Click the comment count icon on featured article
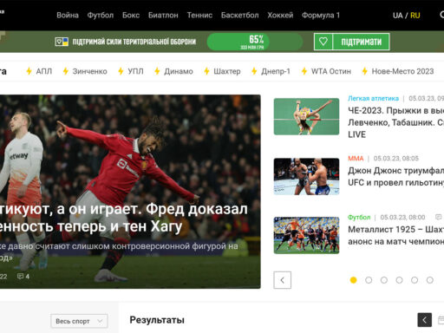This screenshot has height=333, width=444. click(20, 276)
